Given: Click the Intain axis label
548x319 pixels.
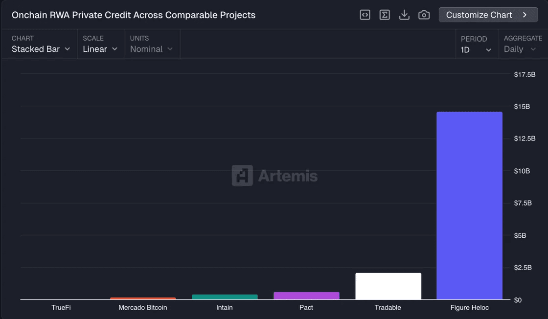Looking at the screenshot, I should coord(225,307).
